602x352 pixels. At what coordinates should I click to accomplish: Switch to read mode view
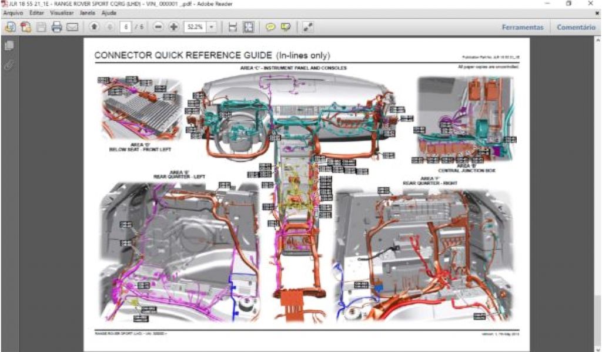click(308, 27)
